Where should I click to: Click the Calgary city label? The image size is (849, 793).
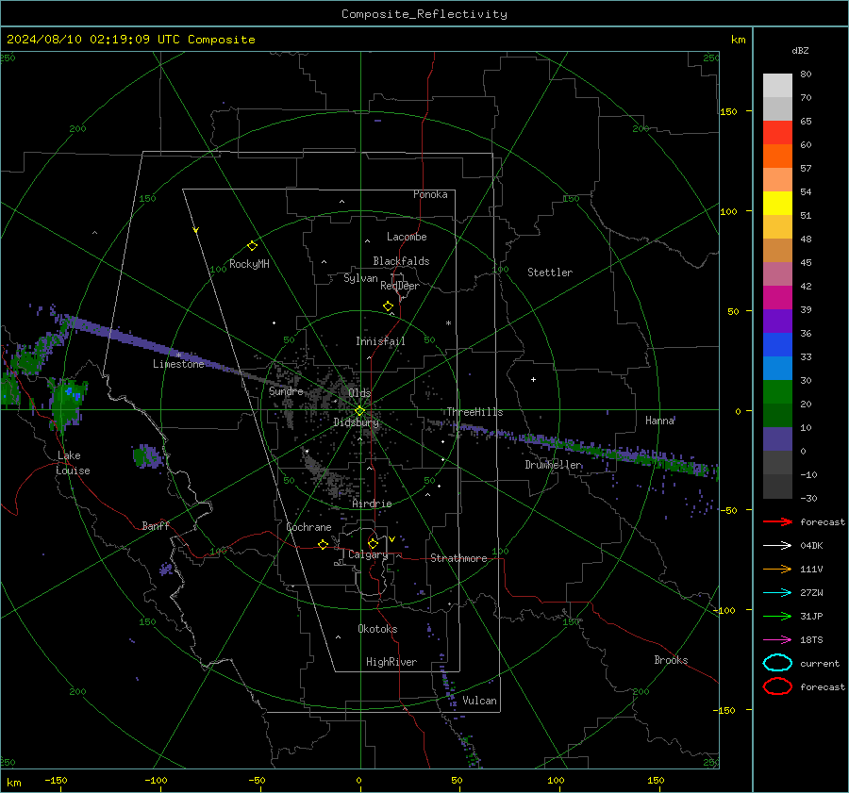pyautogui.click(x=368, y=554)
